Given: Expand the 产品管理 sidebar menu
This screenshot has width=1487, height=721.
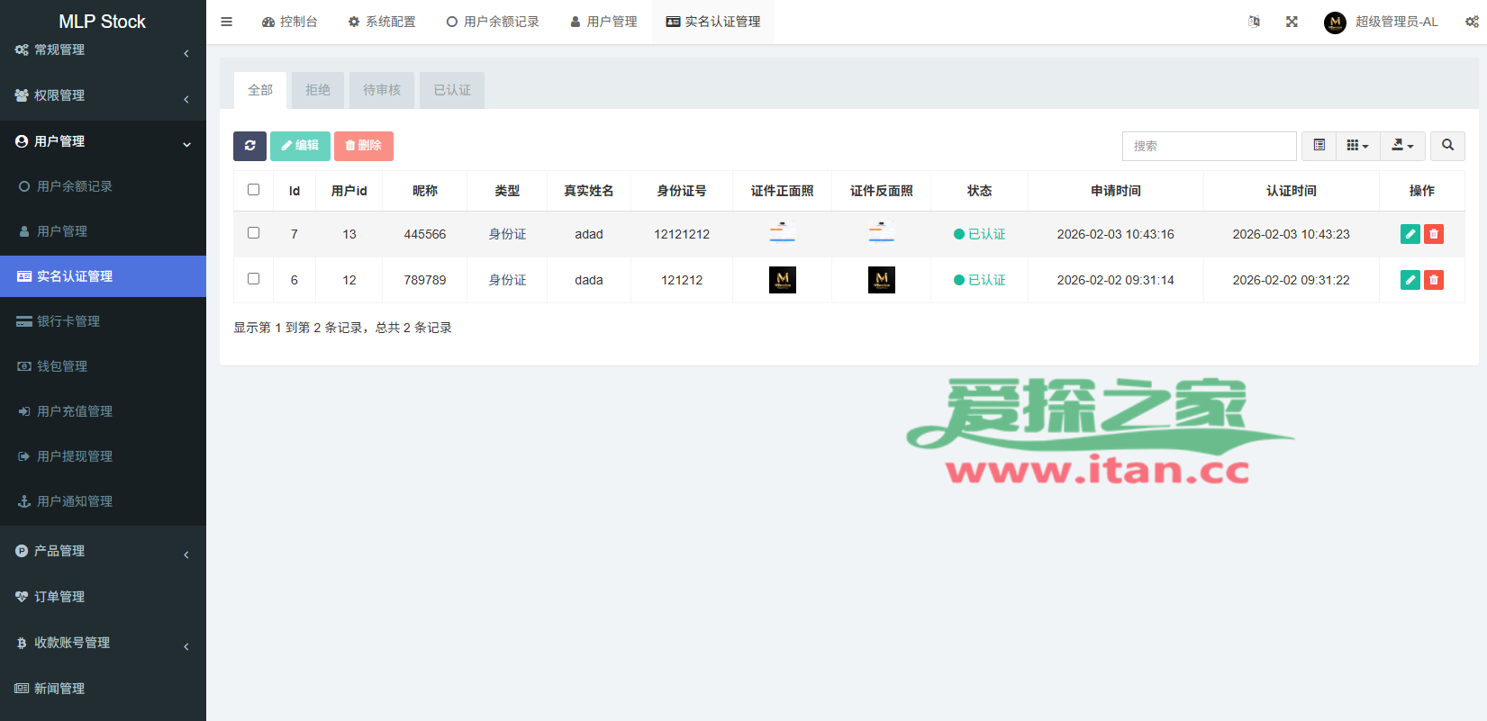Looking at the screenshot, I should [x=103, y=551].
